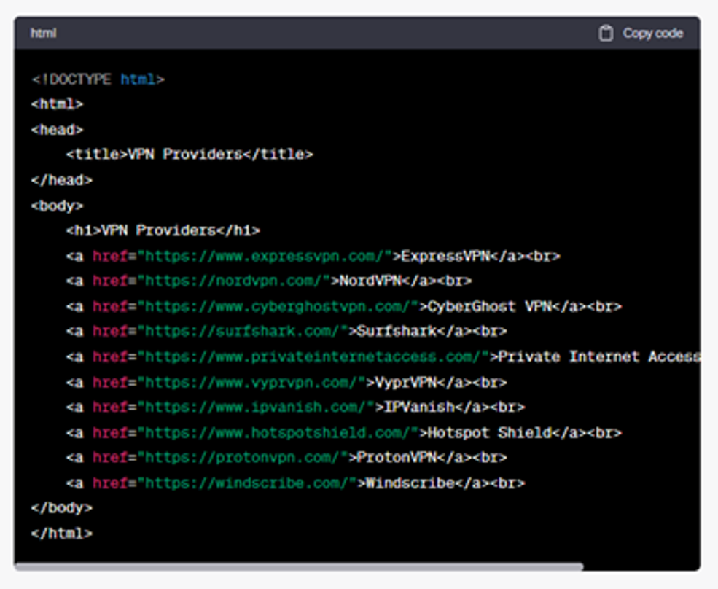Select the ProtonVPN URL in the code
Viewport: 718px width, 589px height.
coord(211,458)
